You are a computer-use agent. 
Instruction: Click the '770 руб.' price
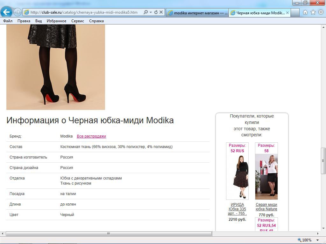pyautogui.click(x=266, y=215)
